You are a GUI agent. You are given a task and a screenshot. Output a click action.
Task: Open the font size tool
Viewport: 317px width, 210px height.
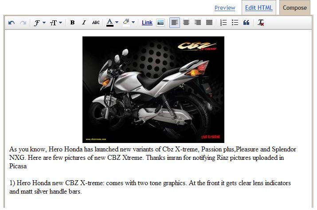click(x=53, y=23)
